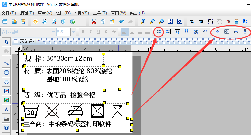Select the text A tool
The image size is (251, 135).
coord(6,109)
